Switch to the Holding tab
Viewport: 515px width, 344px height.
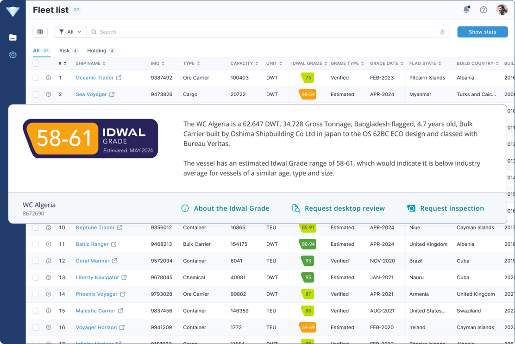click(x=96, y=50)
